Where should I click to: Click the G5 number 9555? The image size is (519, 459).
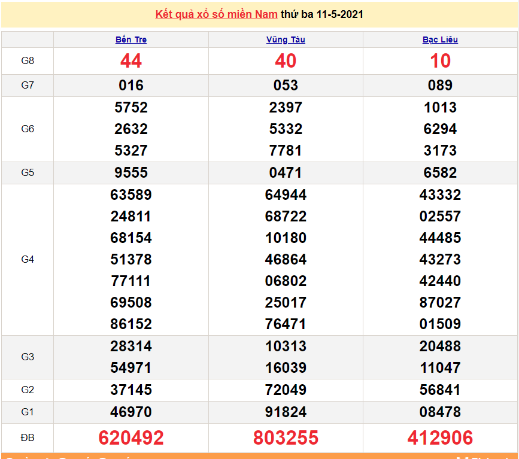[x=131, y=173]
